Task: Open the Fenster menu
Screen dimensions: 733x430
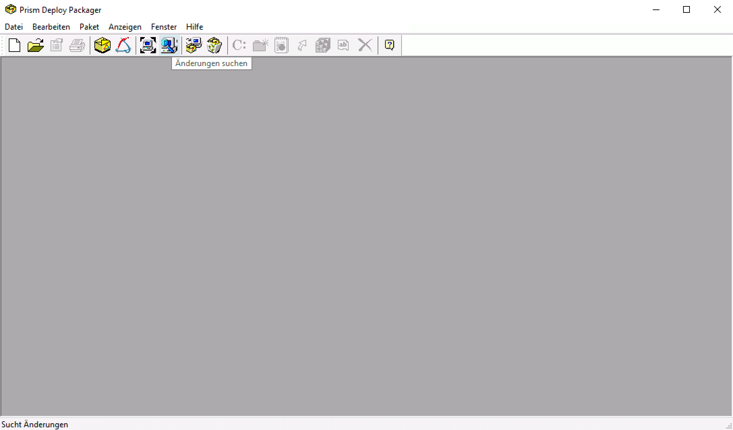Action: (164, 27)
